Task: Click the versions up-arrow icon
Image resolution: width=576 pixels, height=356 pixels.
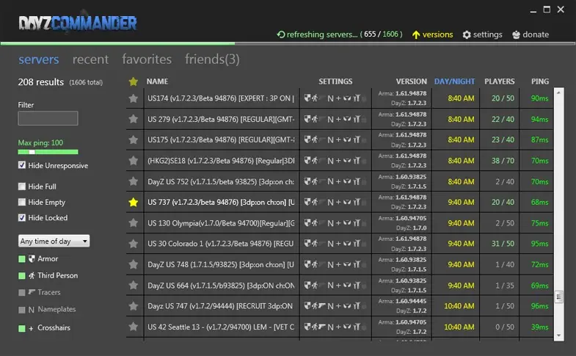Action: click(416, 34)
